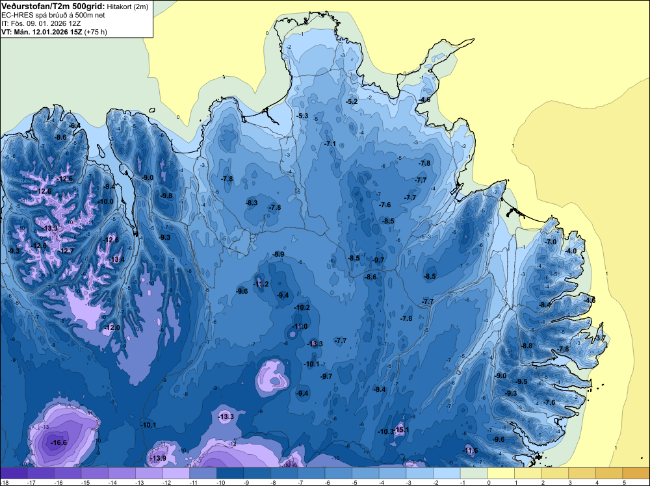Click the -6.4 temperature label
This screenshot has width=650, height=486.
coord(75,125)
